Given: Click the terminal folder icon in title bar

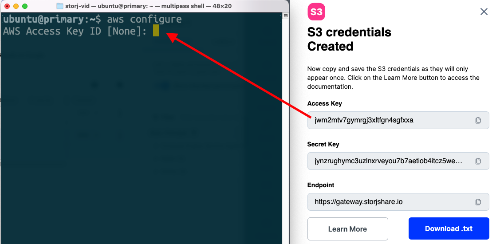Looking at the screenshot, I should (x=60, y=6).
